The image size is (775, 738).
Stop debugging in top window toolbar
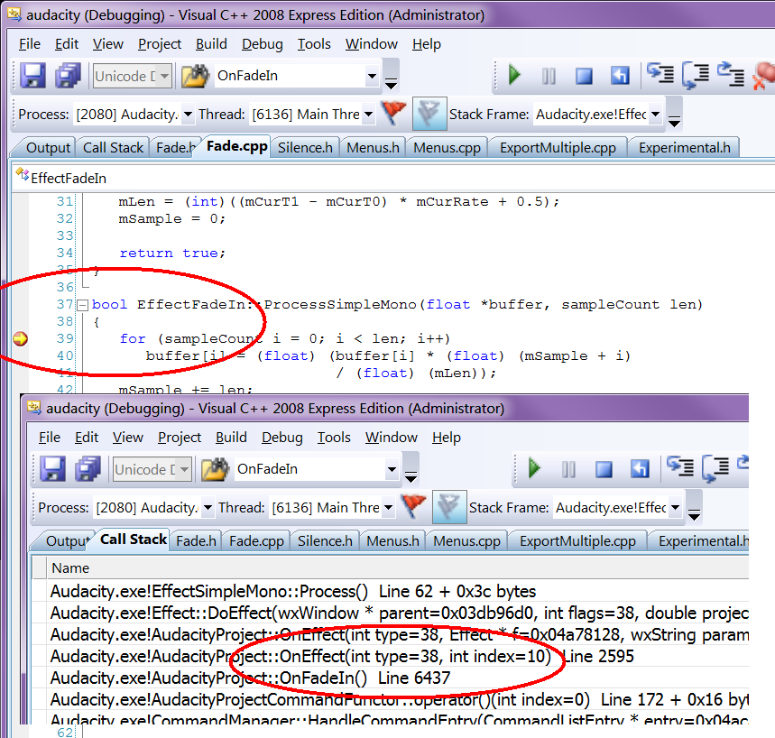click(584, 76)
